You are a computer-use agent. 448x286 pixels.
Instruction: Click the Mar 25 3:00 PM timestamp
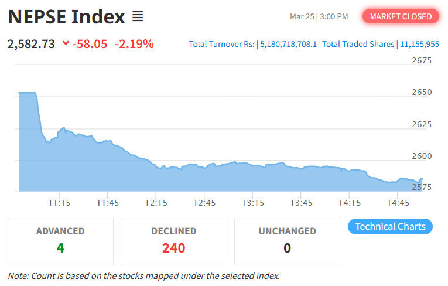pos(319,16)
